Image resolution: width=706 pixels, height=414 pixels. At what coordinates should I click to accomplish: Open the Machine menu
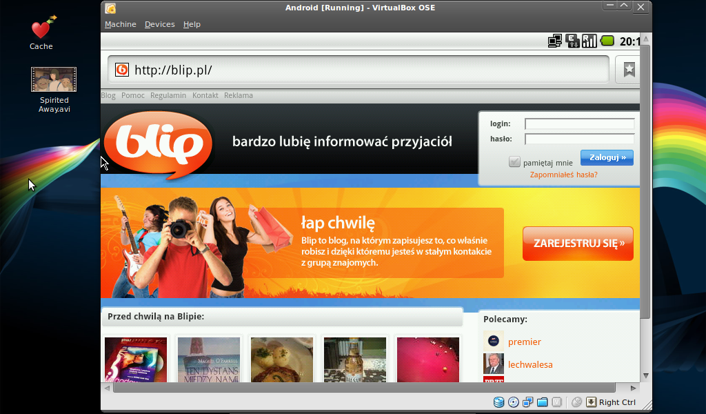[120, 24]
